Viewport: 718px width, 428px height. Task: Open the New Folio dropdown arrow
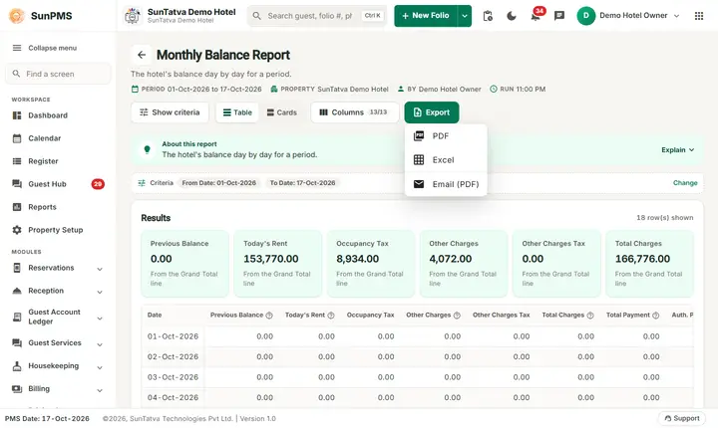(x=465, y=16)
